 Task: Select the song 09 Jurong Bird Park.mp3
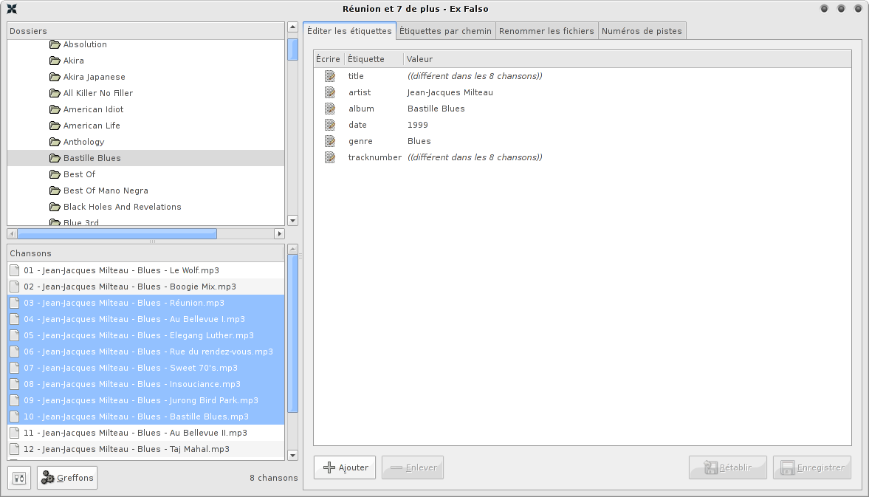point(145,400)
